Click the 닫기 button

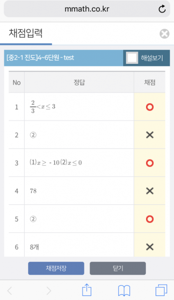click(118, 268)
